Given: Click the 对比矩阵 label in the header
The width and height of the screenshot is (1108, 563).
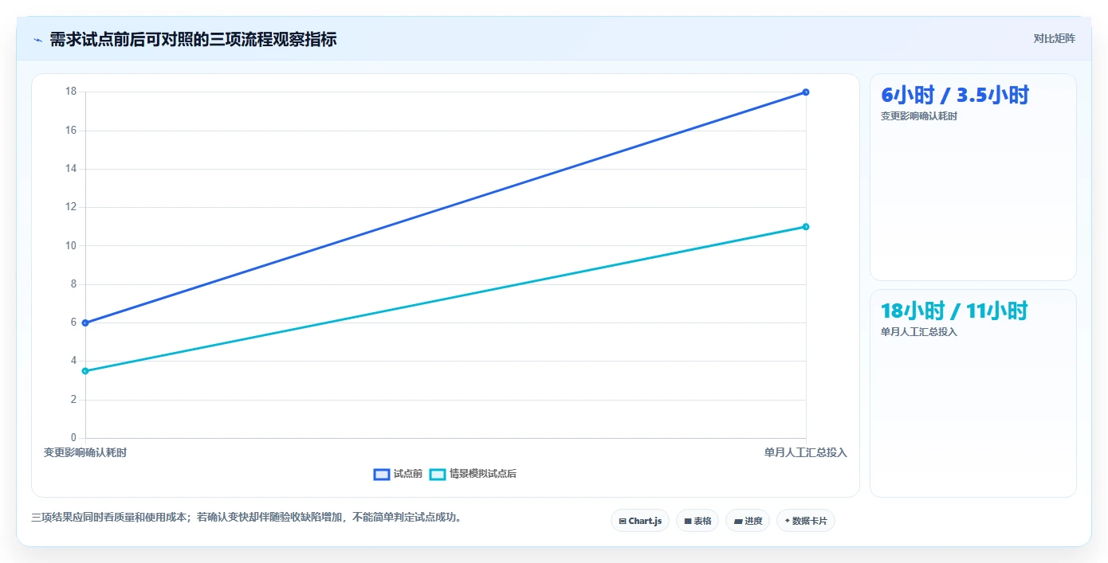Looking at the screenshot, I should point(1054,39).
